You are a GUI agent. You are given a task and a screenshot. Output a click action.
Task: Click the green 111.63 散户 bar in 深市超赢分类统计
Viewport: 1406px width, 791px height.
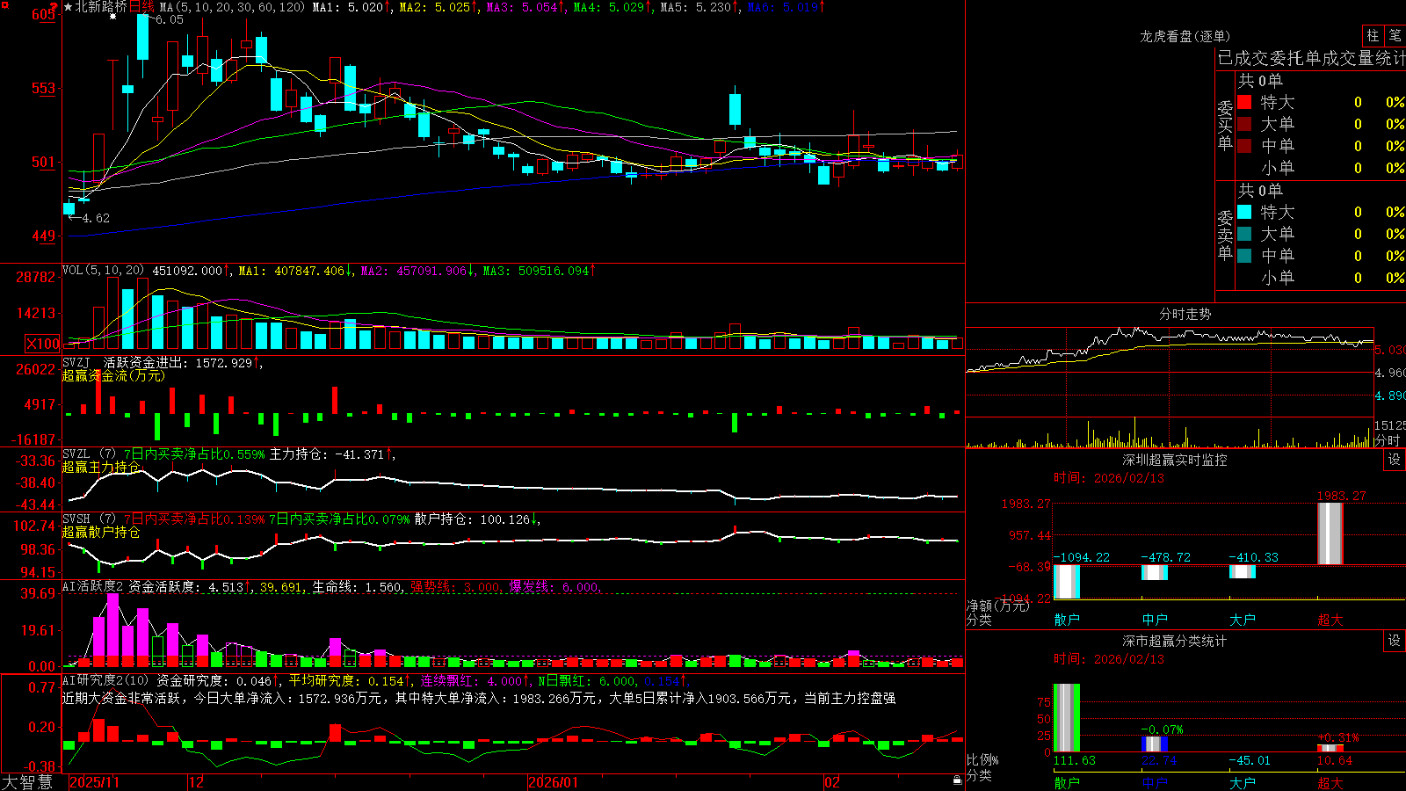[1067, 717]
